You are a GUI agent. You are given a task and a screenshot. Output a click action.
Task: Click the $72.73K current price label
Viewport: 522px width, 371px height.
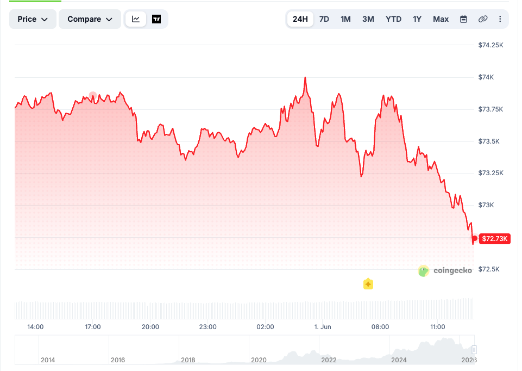pyautogui.click(x=495, y=239)
